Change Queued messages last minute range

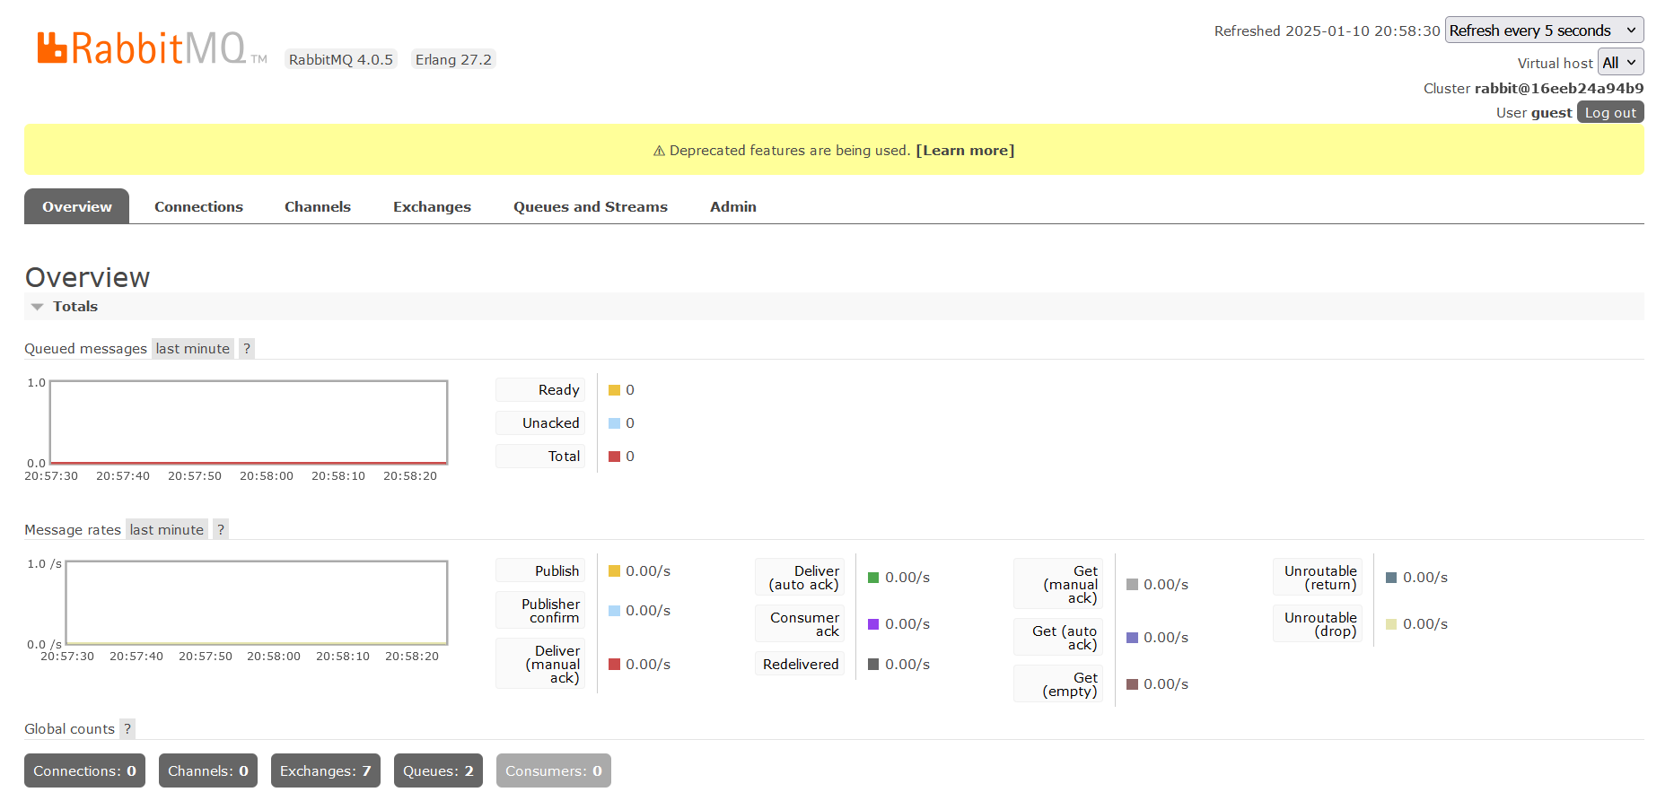pyautogui.click(x=193, y=349)
